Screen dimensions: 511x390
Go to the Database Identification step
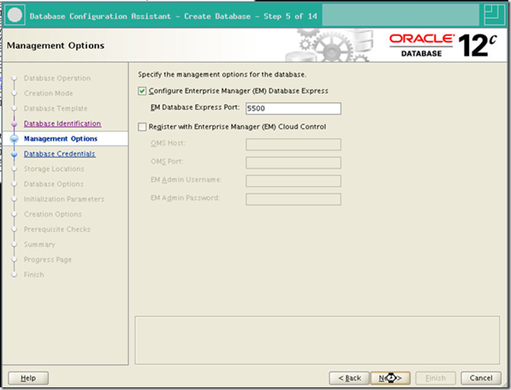[63, 124]
